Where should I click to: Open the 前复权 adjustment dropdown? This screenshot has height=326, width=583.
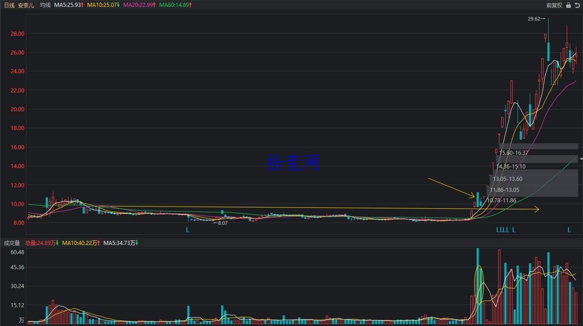tap(554, 5)
